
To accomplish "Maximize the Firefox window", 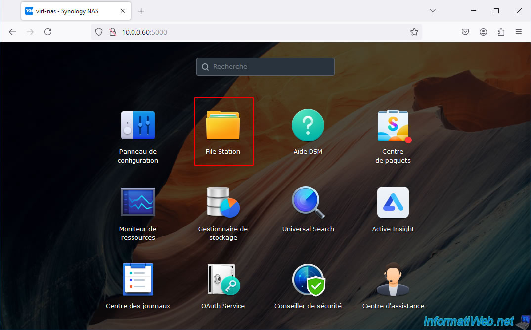I will tap(496, 11).
